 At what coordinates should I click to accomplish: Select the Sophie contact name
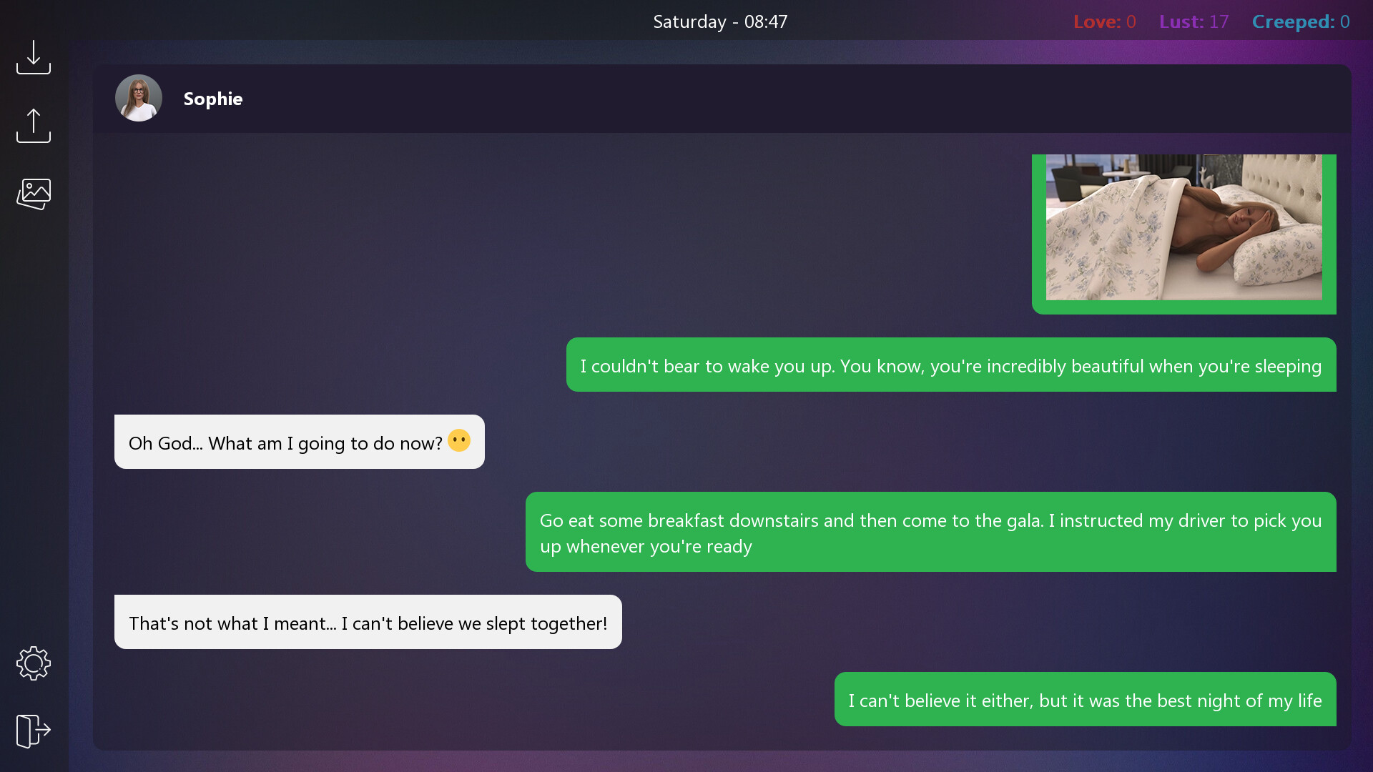[213, 99]
